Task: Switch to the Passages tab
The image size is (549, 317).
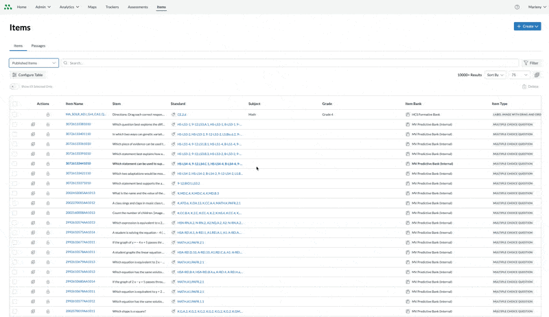Action: pyautogui.click(x=38, y=46)
